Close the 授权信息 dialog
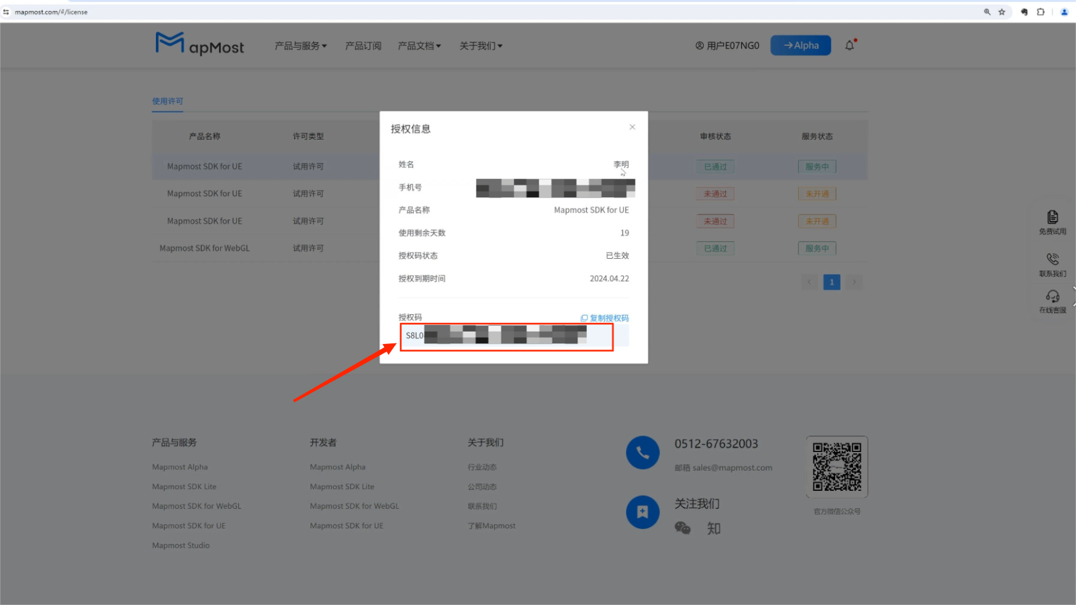 tap(632, 127)
